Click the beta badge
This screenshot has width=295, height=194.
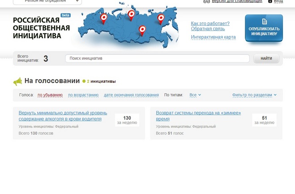(x=65, y=15)
